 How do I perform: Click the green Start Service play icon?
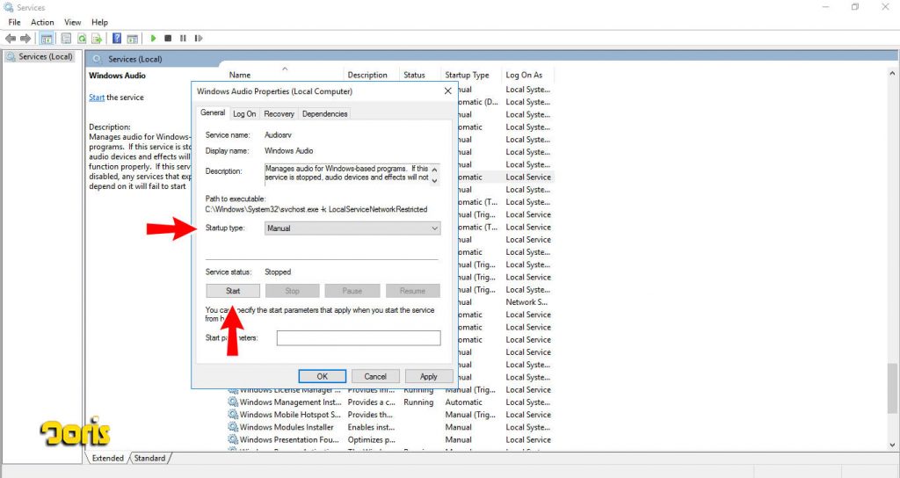[x=153, y=39]
